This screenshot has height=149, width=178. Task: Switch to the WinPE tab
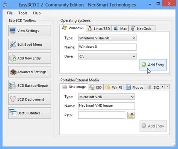click(x=114, y=87)
